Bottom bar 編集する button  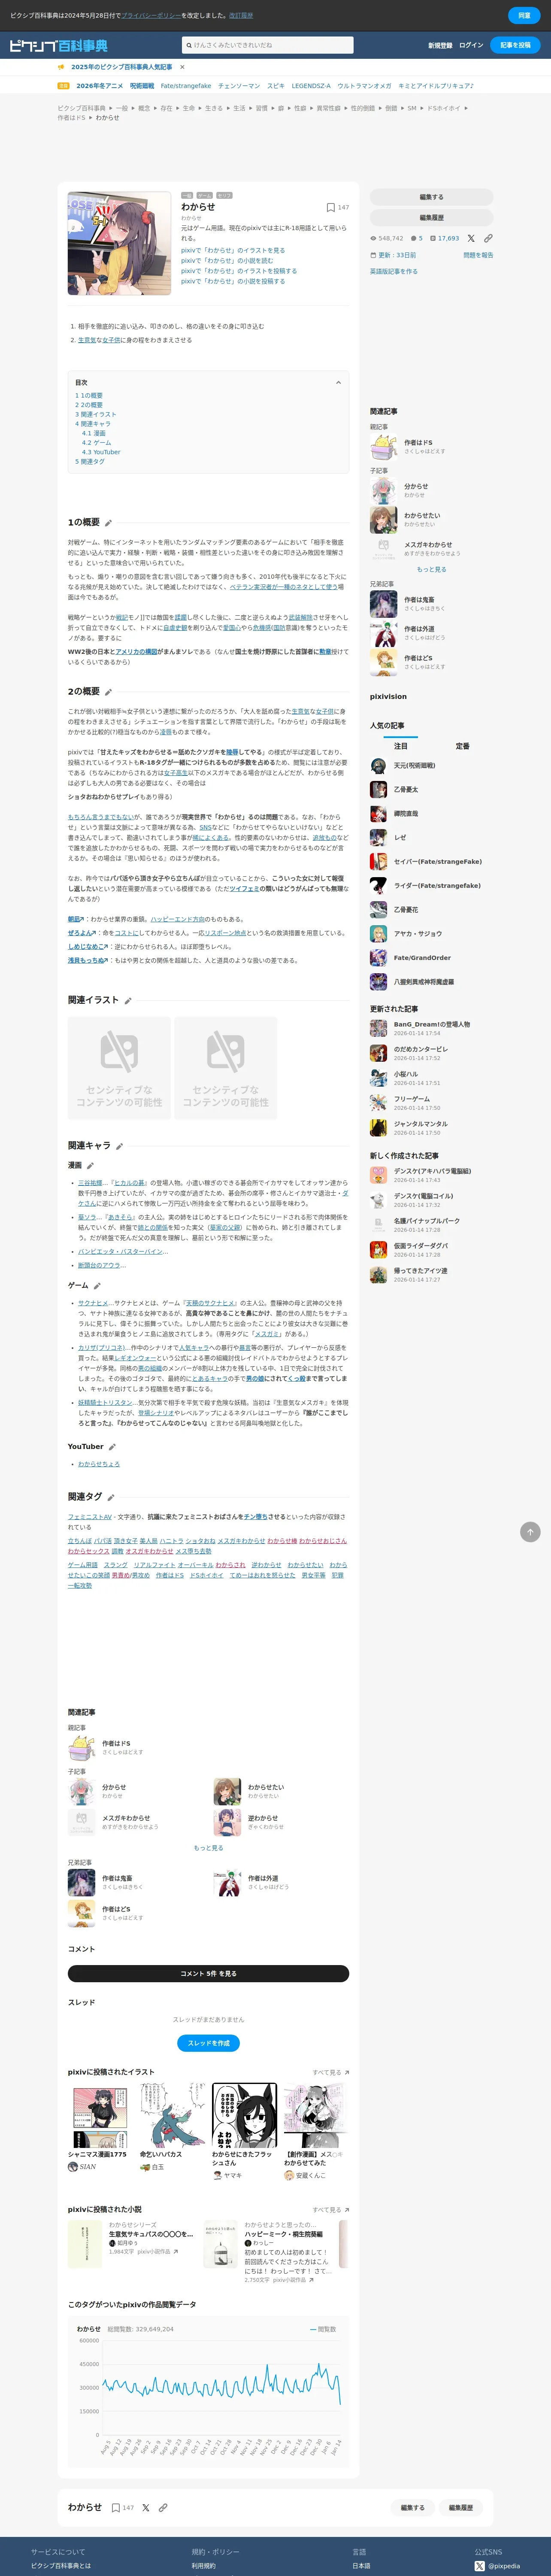pos(413,2508)
